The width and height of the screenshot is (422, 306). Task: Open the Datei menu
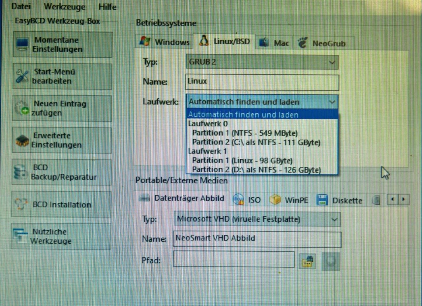click(21, 7)
